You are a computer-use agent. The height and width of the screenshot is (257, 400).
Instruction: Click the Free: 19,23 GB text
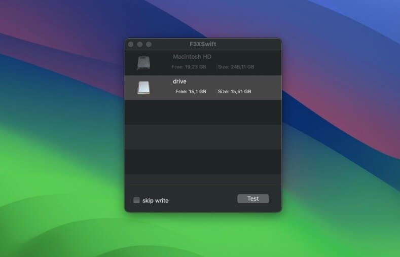click(x=189, y=67)
